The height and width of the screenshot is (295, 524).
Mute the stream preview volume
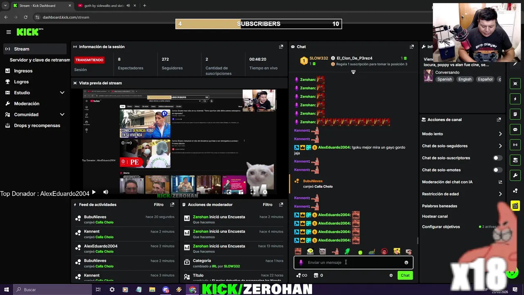[x=106, y=192]
